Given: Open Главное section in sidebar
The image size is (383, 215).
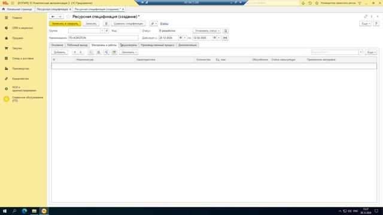Looking at the screenshot, I should (x=17, y=18).
